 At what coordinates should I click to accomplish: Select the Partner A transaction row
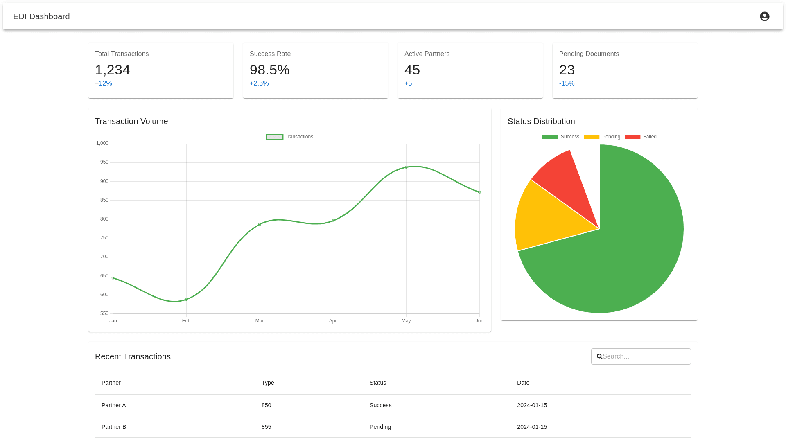click(114, 405)
